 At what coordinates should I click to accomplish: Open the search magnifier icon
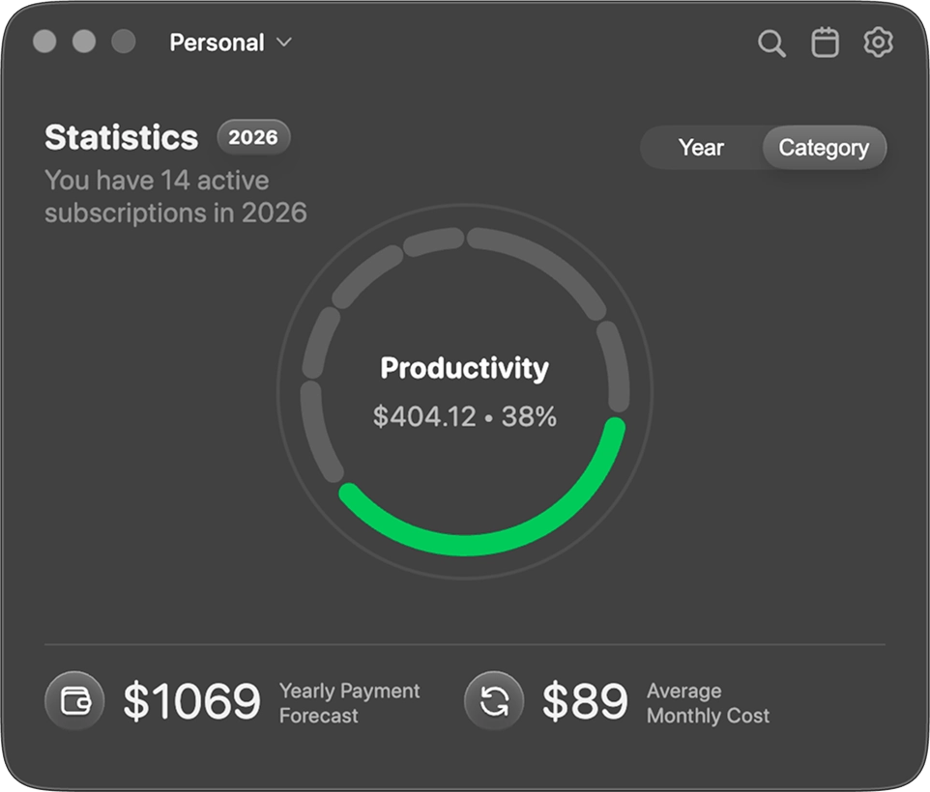(770, 43)
